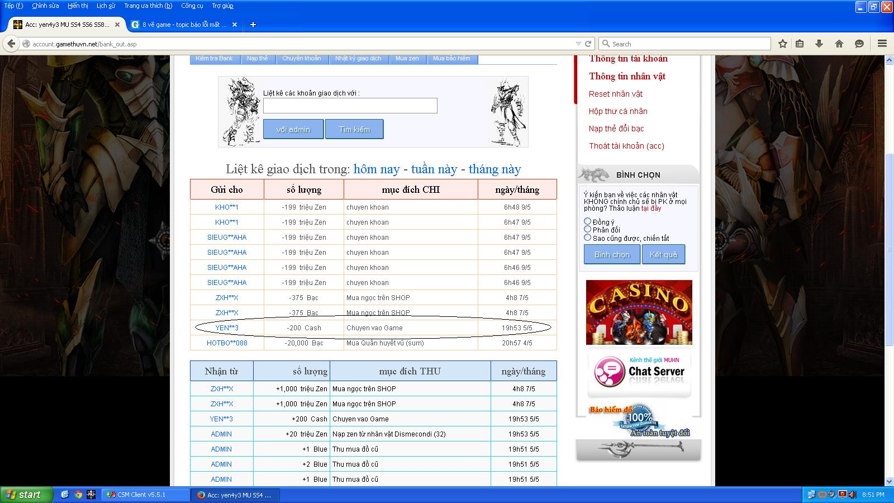Click the 'Tìm kiếm' button
The width and height of the screenshot is (894, 503).
[354, 129]
